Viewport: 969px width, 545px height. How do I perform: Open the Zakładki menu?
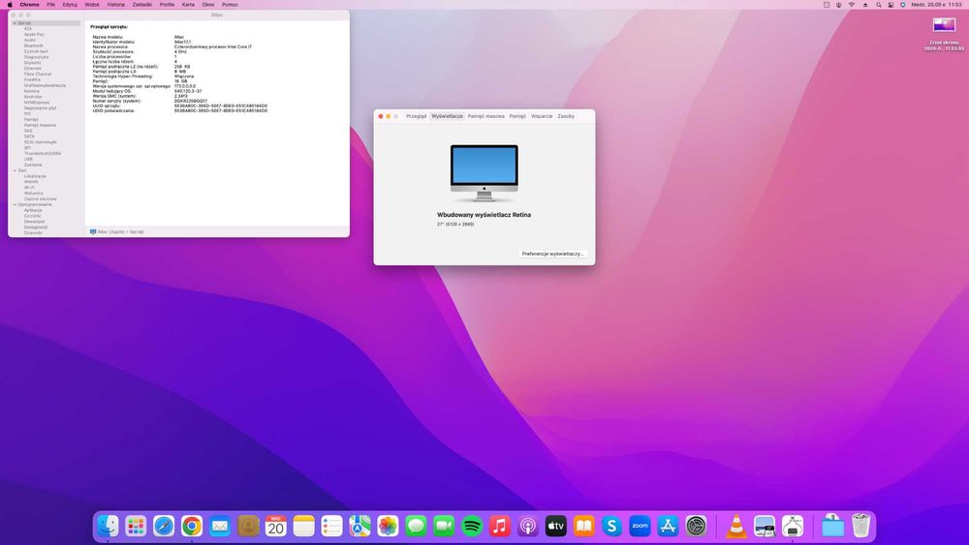142,4
